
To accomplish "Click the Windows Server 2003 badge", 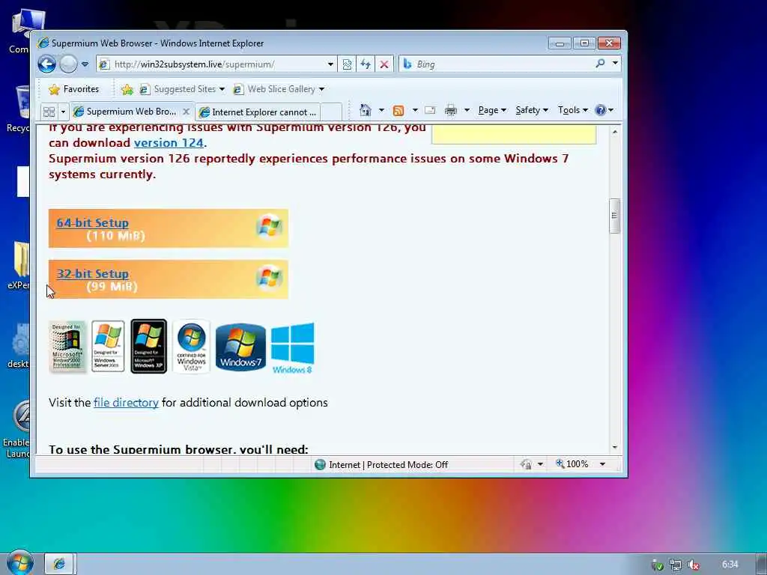I will (x=108, y=347).
